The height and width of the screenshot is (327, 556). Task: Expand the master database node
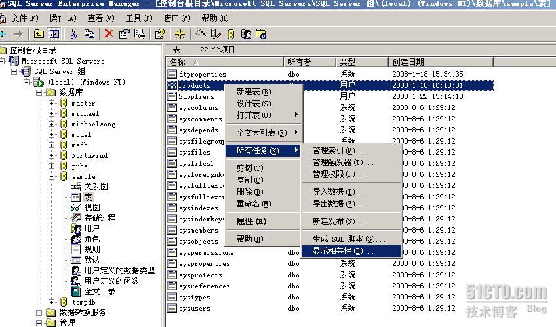51,103
